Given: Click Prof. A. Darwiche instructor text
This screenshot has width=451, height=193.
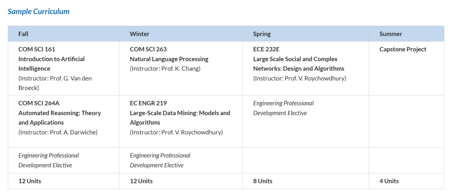Looking at the screenshot, I should pyautogui.click(x=73, y=132).
